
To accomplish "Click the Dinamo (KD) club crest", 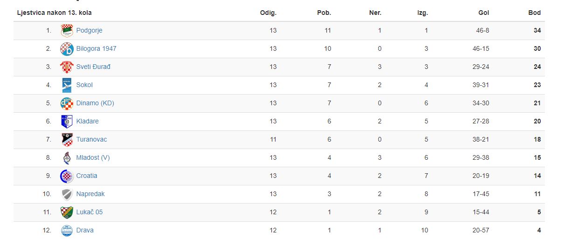I will pos(67,103).
